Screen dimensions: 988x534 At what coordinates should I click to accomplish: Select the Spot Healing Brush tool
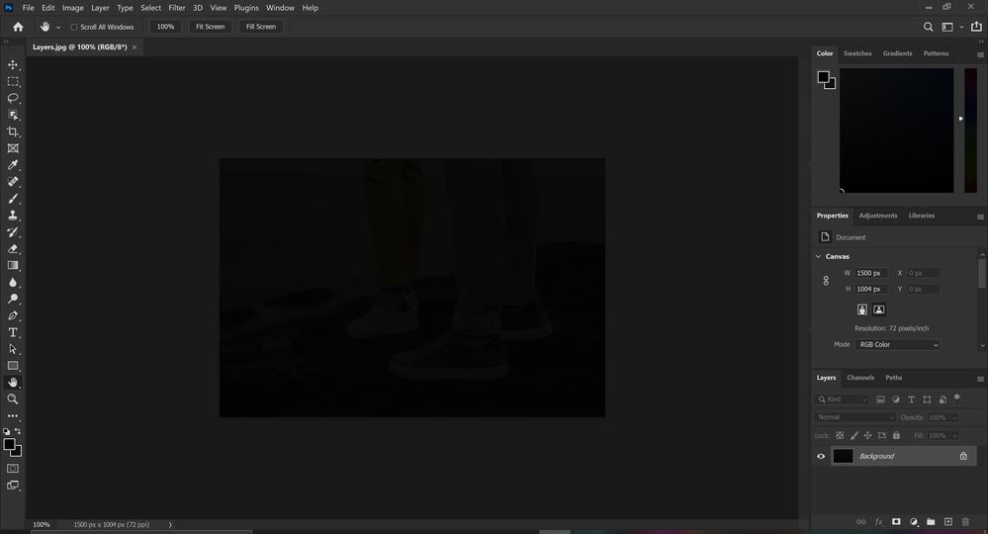click(13, 182)
